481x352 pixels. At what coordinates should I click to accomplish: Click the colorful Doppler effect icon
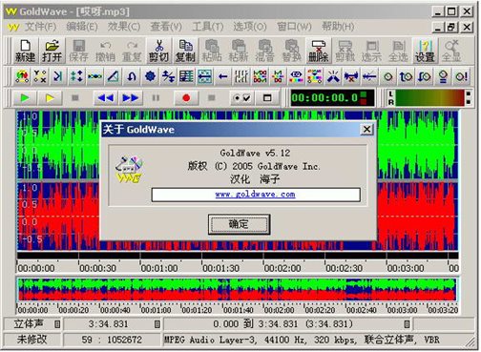[22, 76]
